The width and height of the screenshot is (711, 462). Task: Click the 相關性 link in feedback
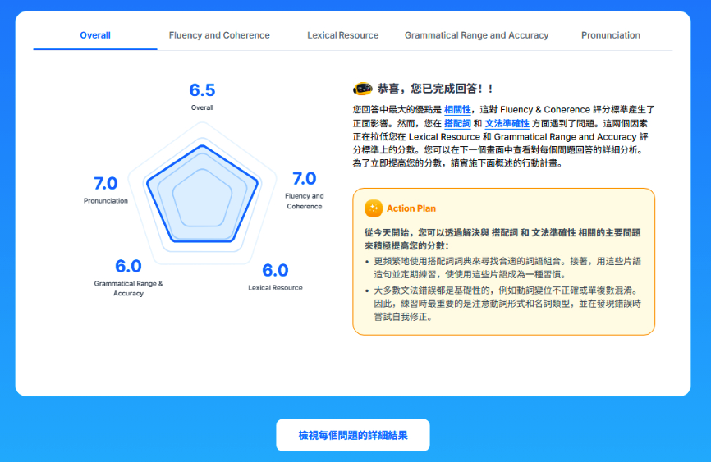coord(457,109)
